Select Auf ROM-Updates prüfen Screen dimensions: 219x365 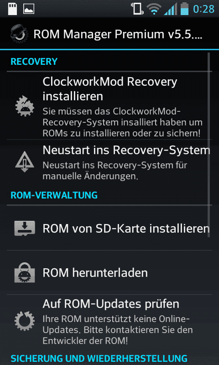point(109,321)
